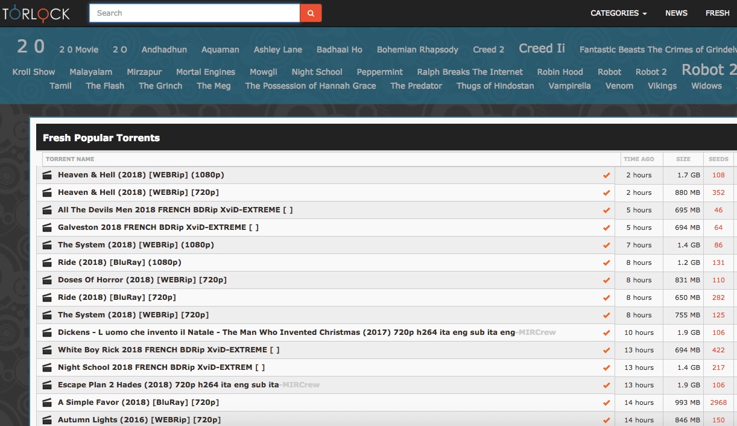Open Galveston 2018 FRENCH BDRip torrent link
737x426 pixels.
point(159,227)
